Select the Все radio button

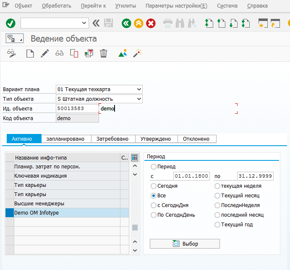pos(153,196)
